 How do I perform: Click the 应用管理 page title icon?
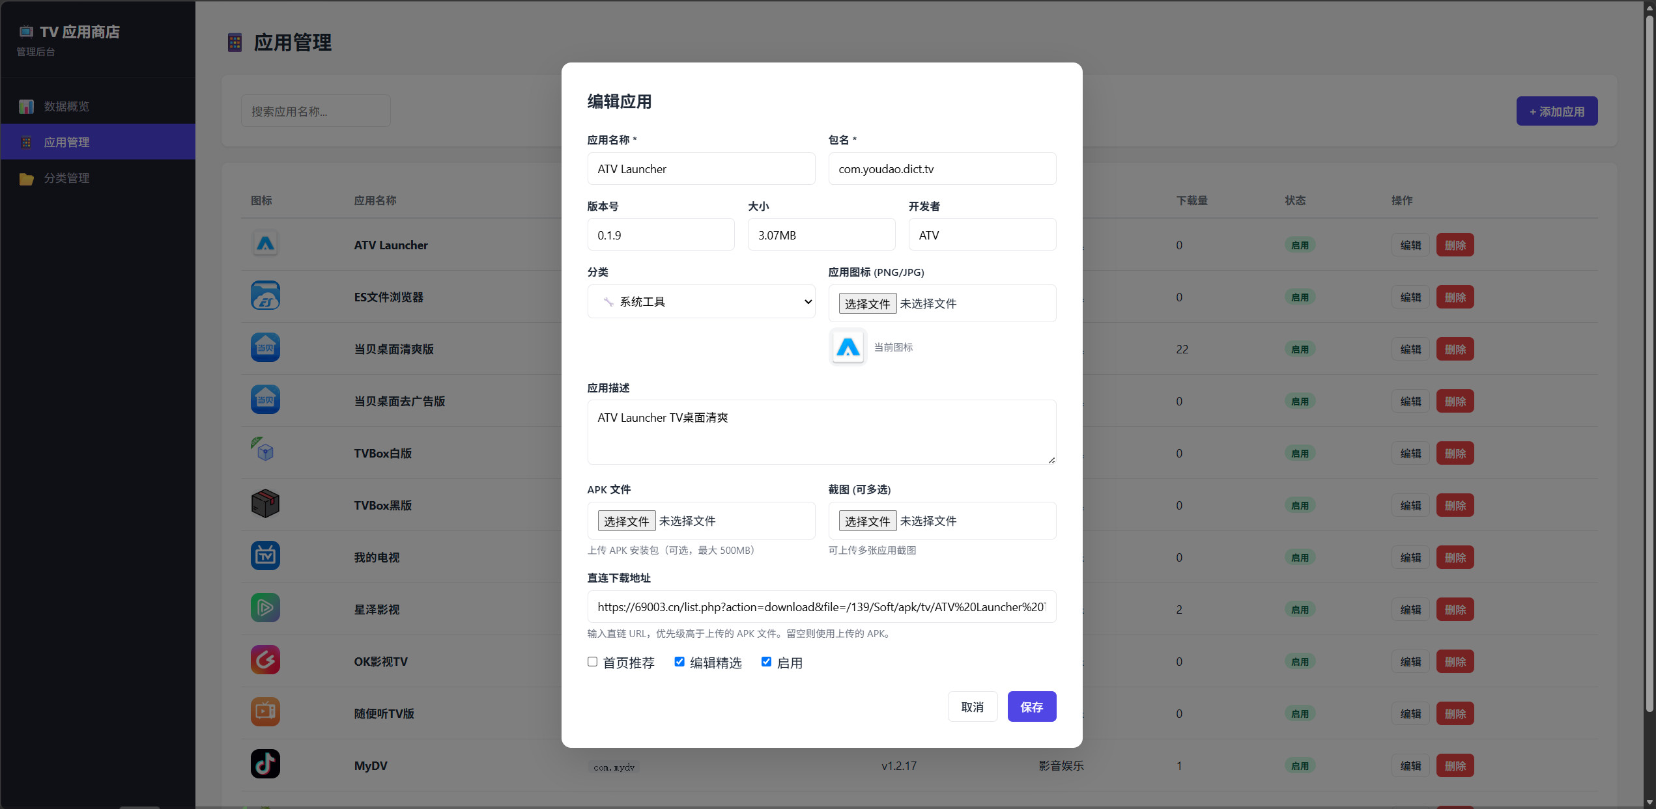click(x=235, y=43)
